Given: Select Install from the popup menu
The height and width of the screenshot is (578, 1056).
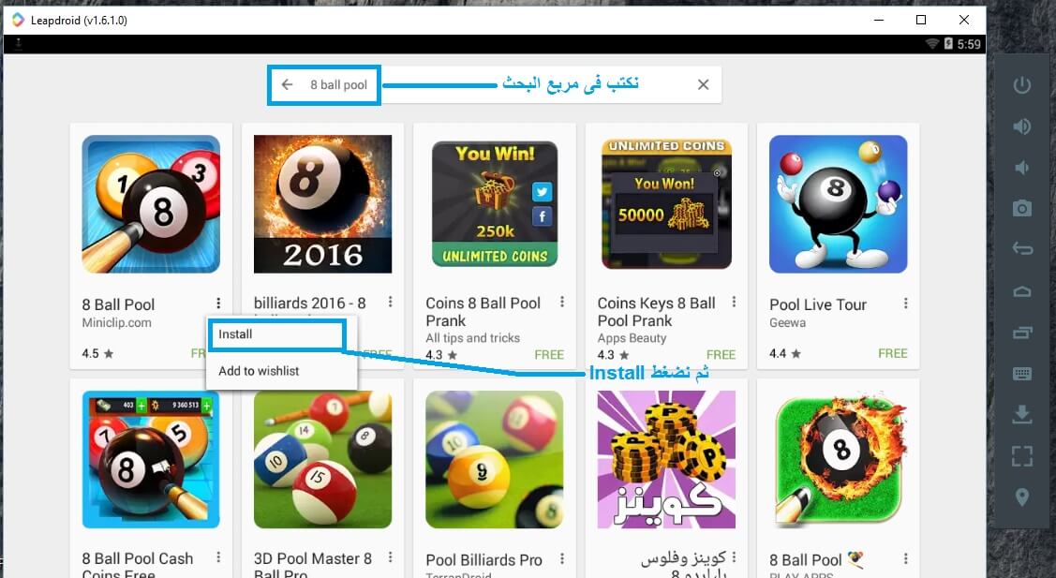Looking at the screenshot, I should [x=276, y=334].
